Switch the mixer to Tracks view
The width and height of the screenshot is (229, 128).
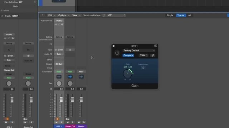tap(181, 15)
